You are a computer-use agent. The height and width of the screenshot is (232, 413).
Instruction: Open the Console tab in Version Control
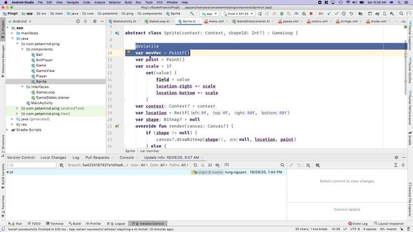pyautogui.click(x=126, y=157)
